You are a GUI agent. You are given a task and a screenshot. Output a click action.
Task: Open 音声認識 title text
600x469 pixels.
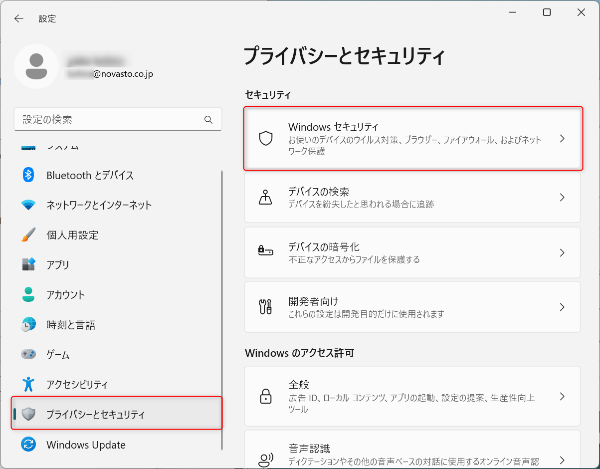pyautogui.click(x=309, y=449)
